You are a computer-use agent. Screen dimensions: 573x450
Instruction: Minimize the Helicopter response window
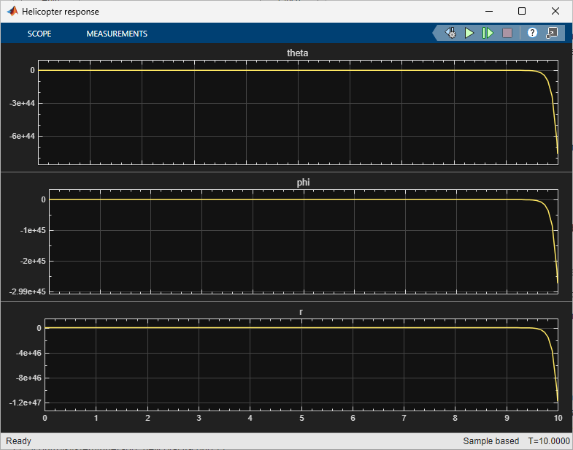487,11
